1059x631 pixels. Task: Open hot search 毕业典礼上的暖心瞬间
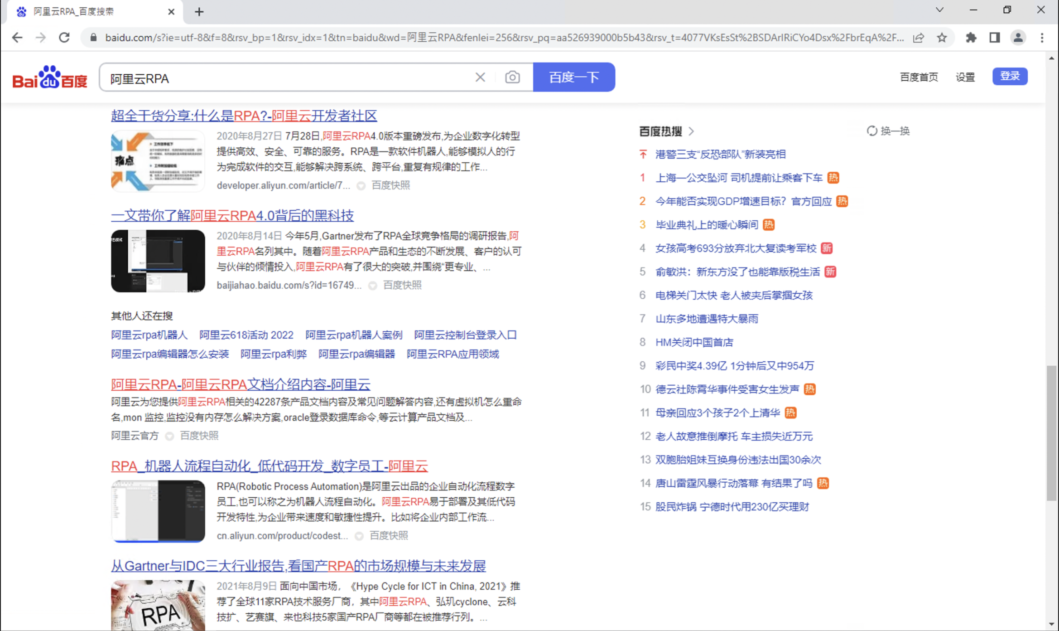coord(707,225)
